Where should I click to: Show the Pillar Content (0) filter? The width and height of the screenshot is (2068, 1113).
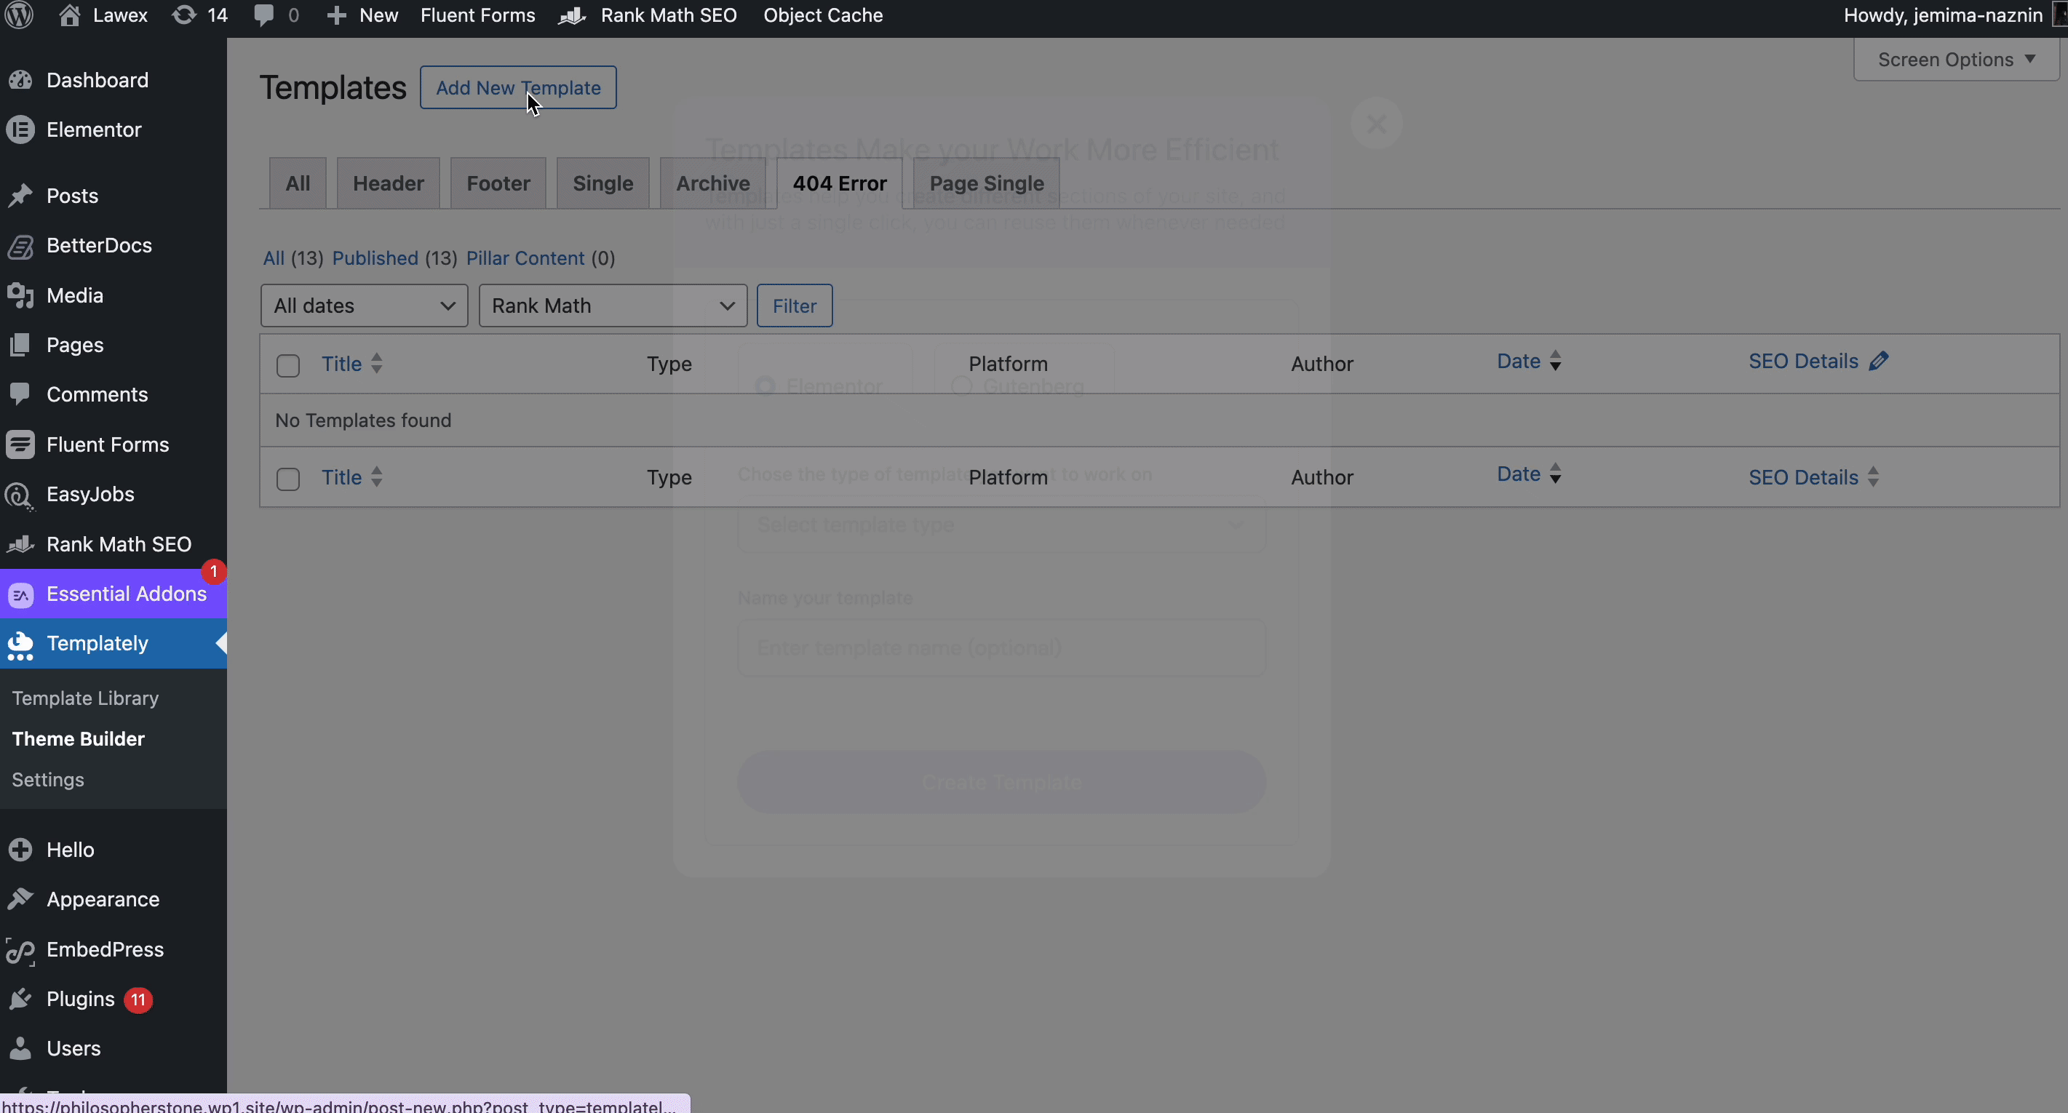[541, 258]
